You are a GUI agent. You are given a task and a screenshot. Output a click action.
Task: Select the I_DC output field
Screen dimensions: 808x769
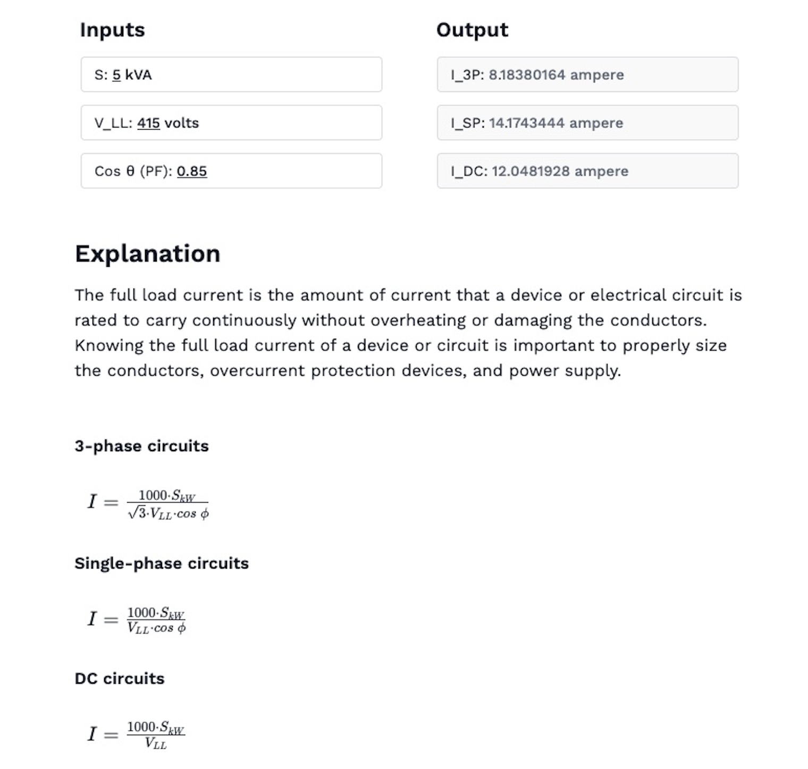pos(587,171)
